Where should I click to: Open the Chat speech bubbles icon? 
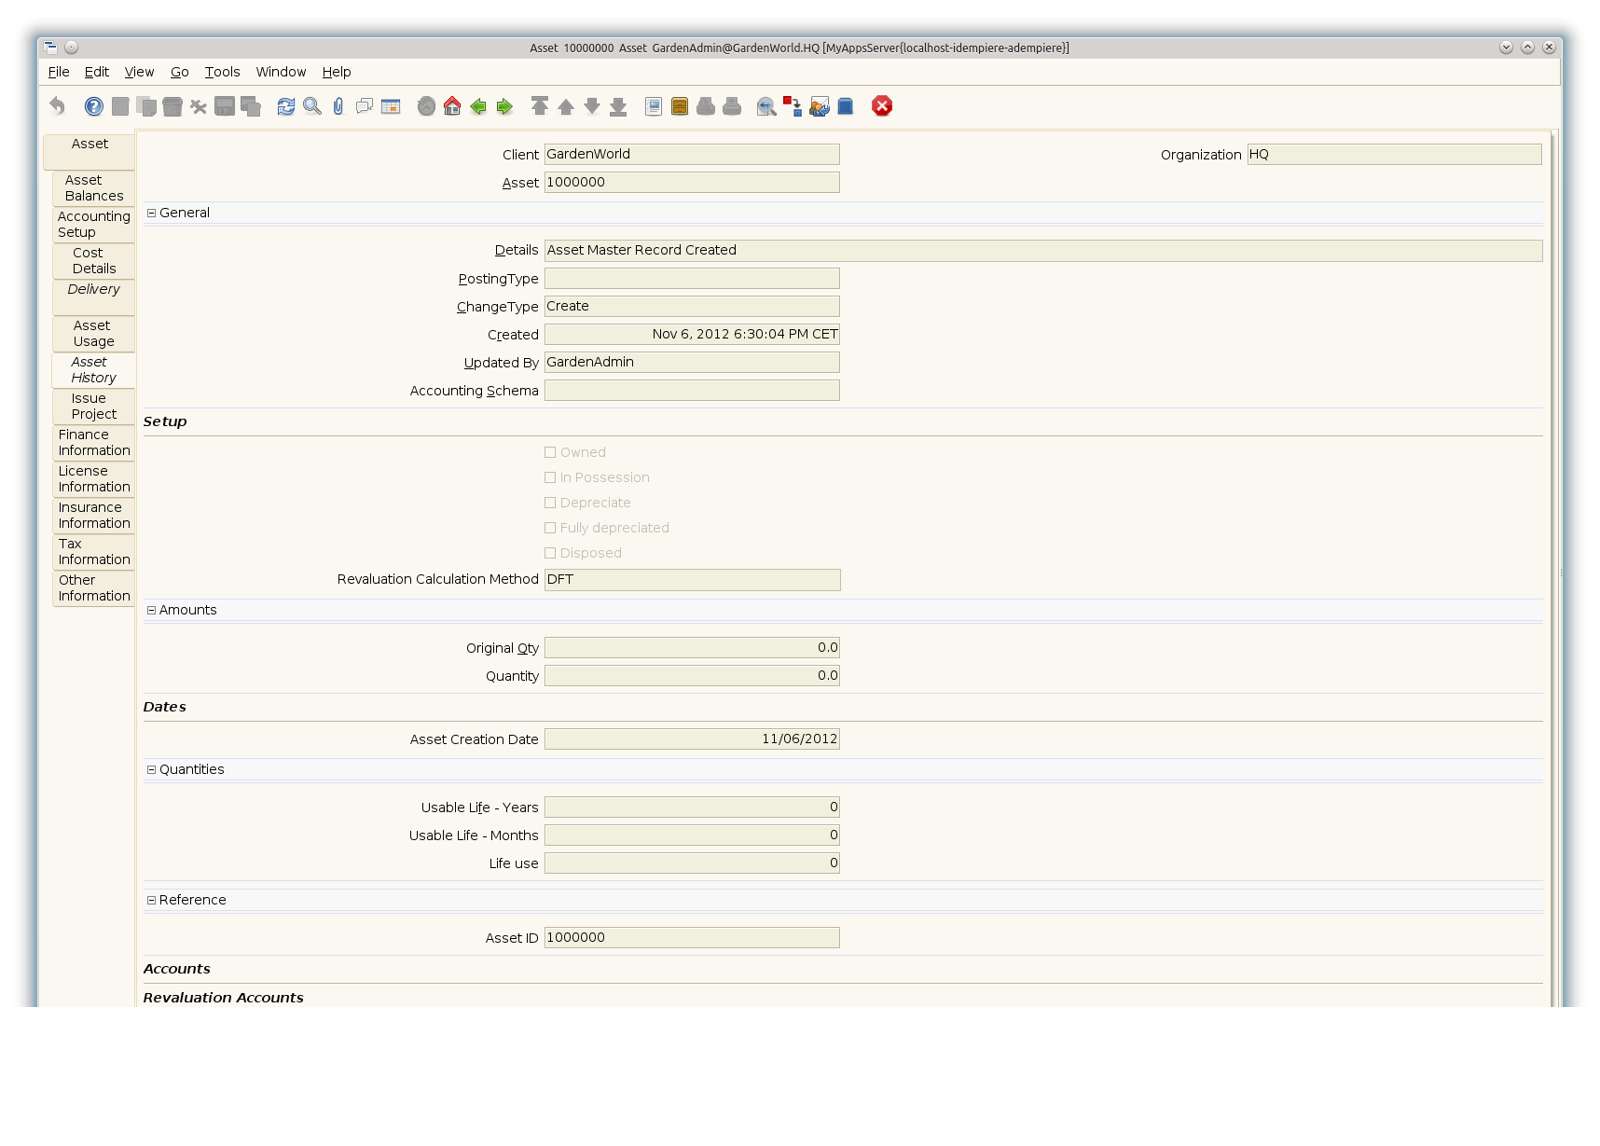[x=365, y=106]
